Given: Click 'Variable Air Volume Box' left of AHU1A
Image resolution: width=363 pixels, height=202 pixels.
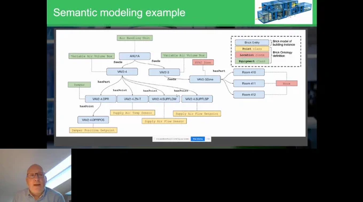Looking at the screenshot, I should pyautogui.click(x=91, y=56).
